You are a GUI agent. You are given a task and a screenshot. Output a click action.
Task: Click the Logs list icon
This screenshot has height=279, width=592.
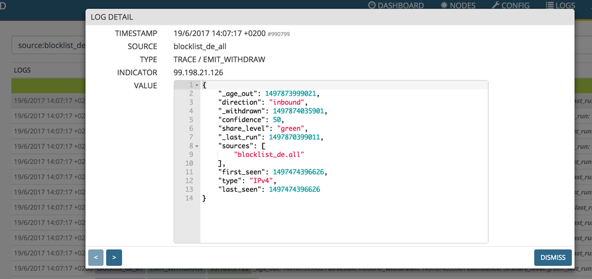[550, 5]
